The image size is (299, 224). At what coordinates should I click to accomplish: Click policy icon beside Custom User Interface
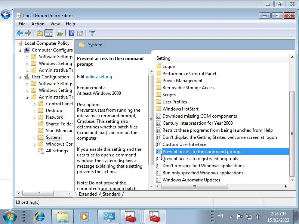[158, 144]
